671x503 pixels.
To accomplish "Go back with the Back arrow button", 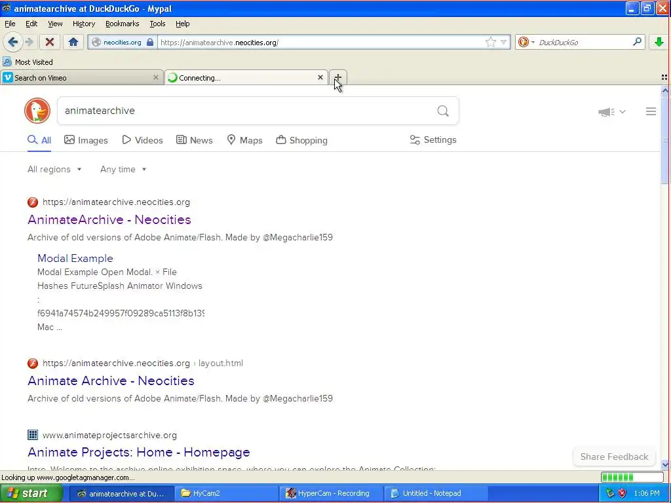I will click(x=12, y=42).
